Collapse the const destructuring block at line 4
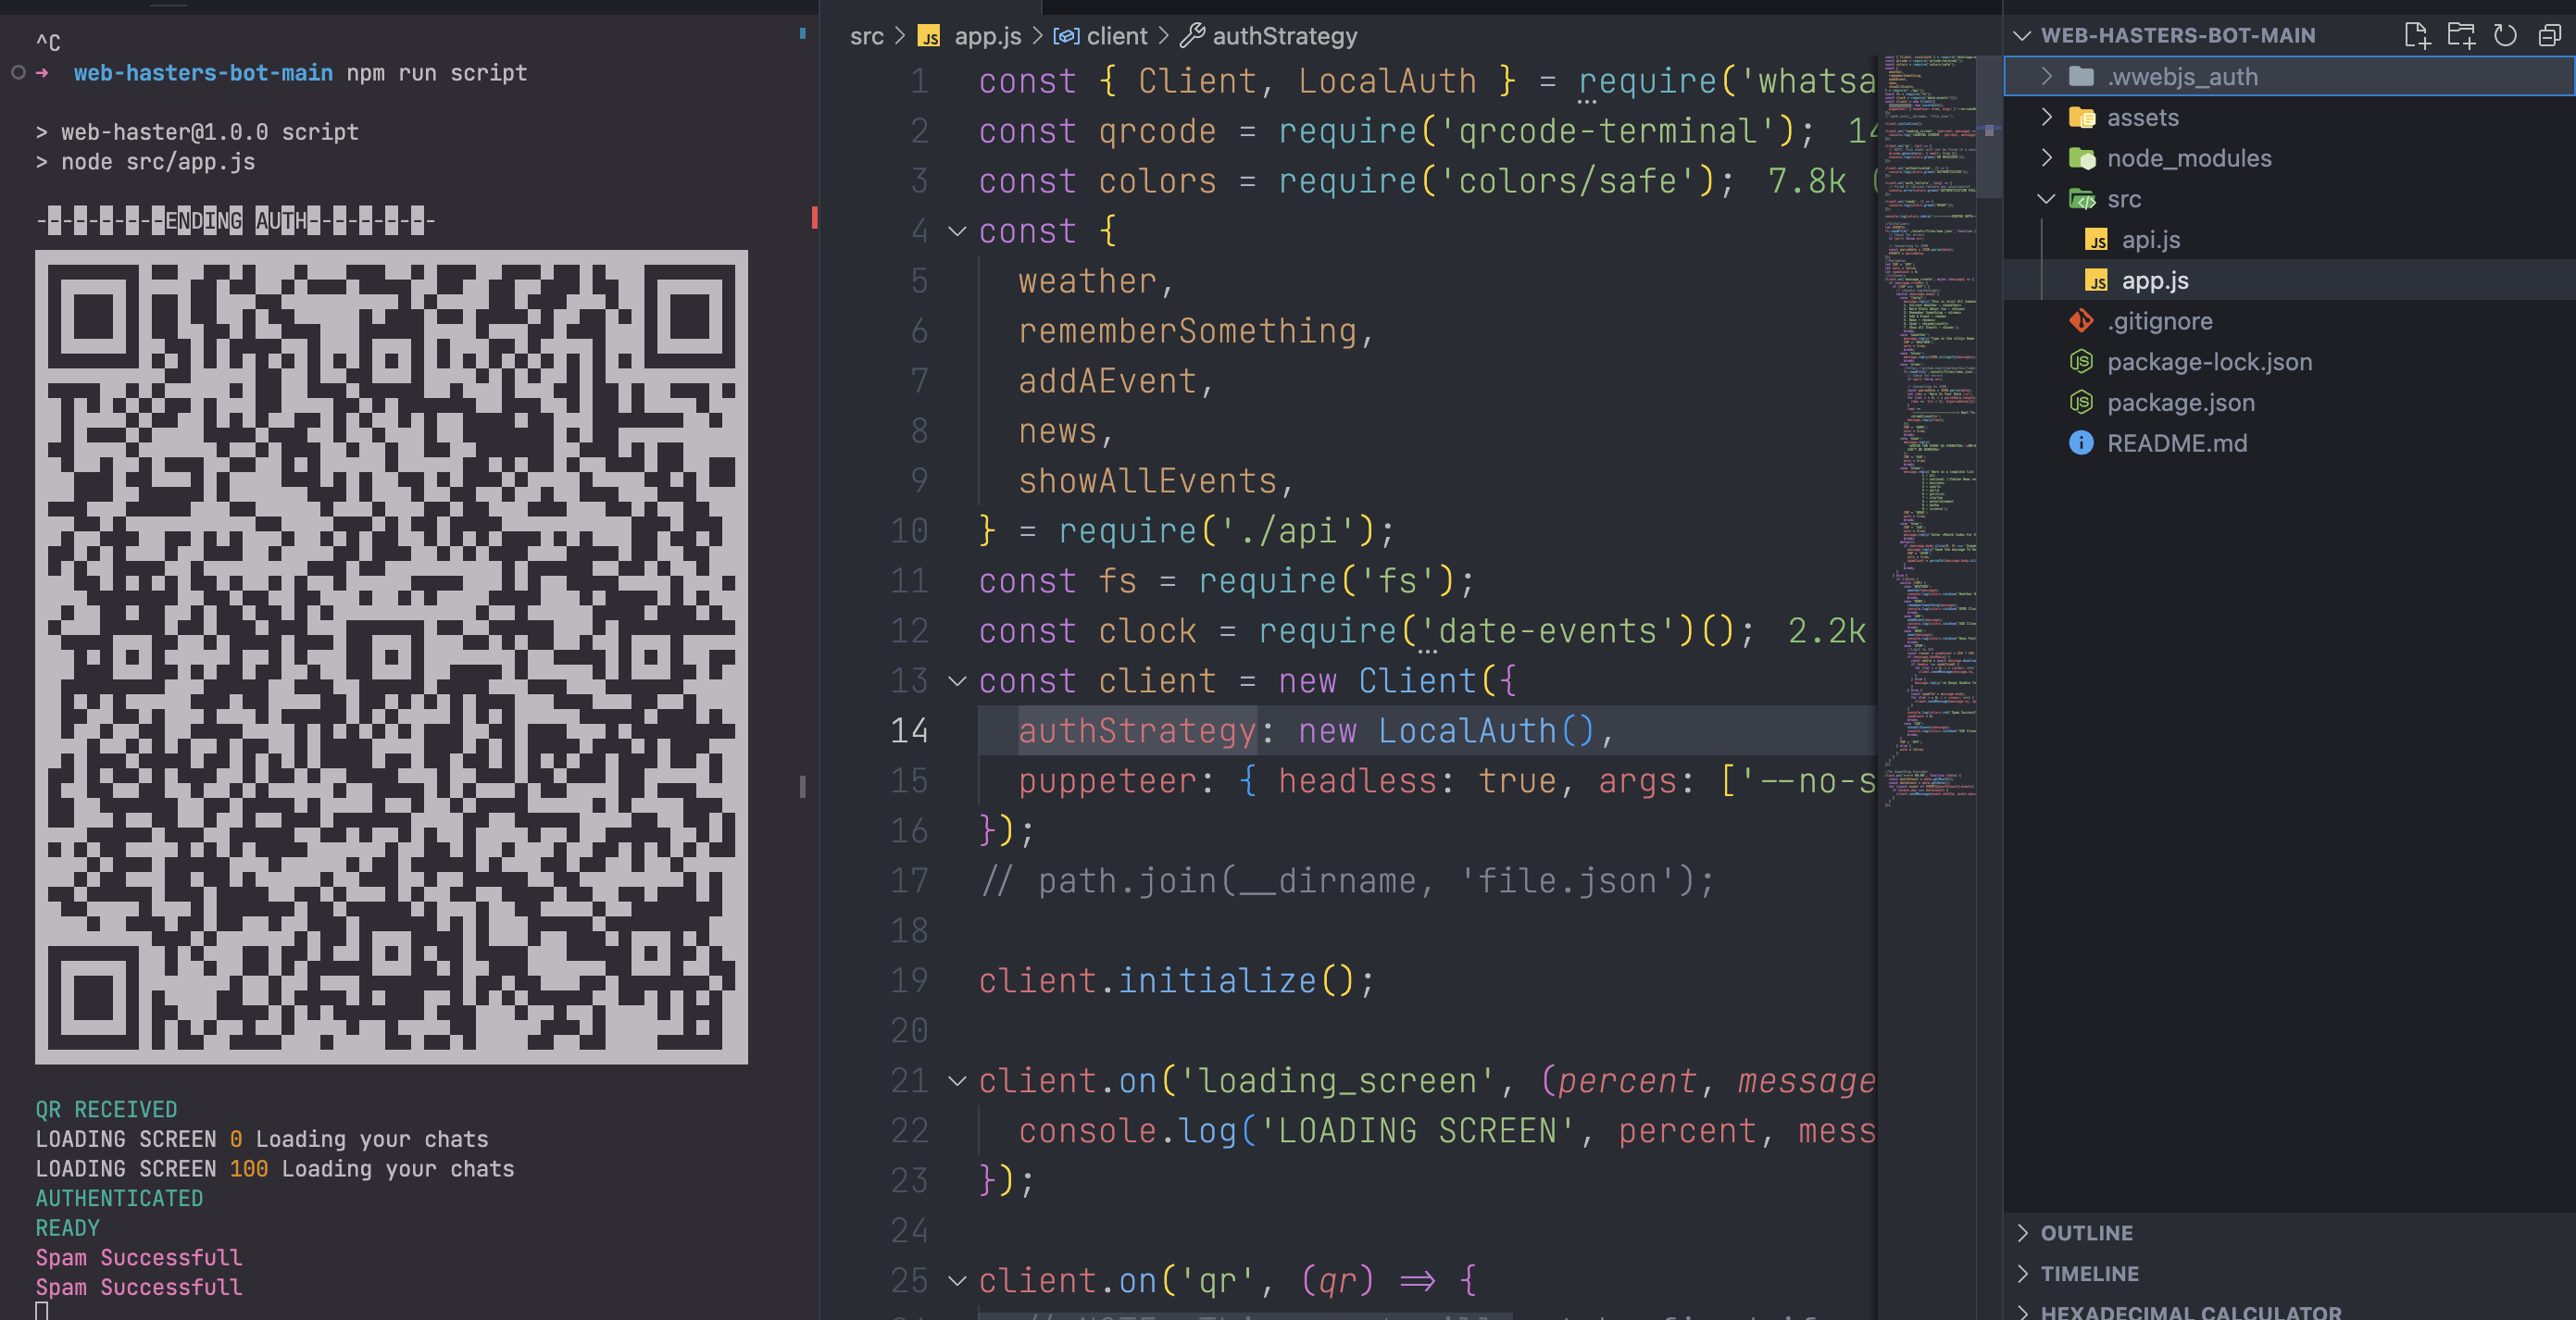Image resolution: width=2576 pixels, height=1320 pixels. coord(957,231)
